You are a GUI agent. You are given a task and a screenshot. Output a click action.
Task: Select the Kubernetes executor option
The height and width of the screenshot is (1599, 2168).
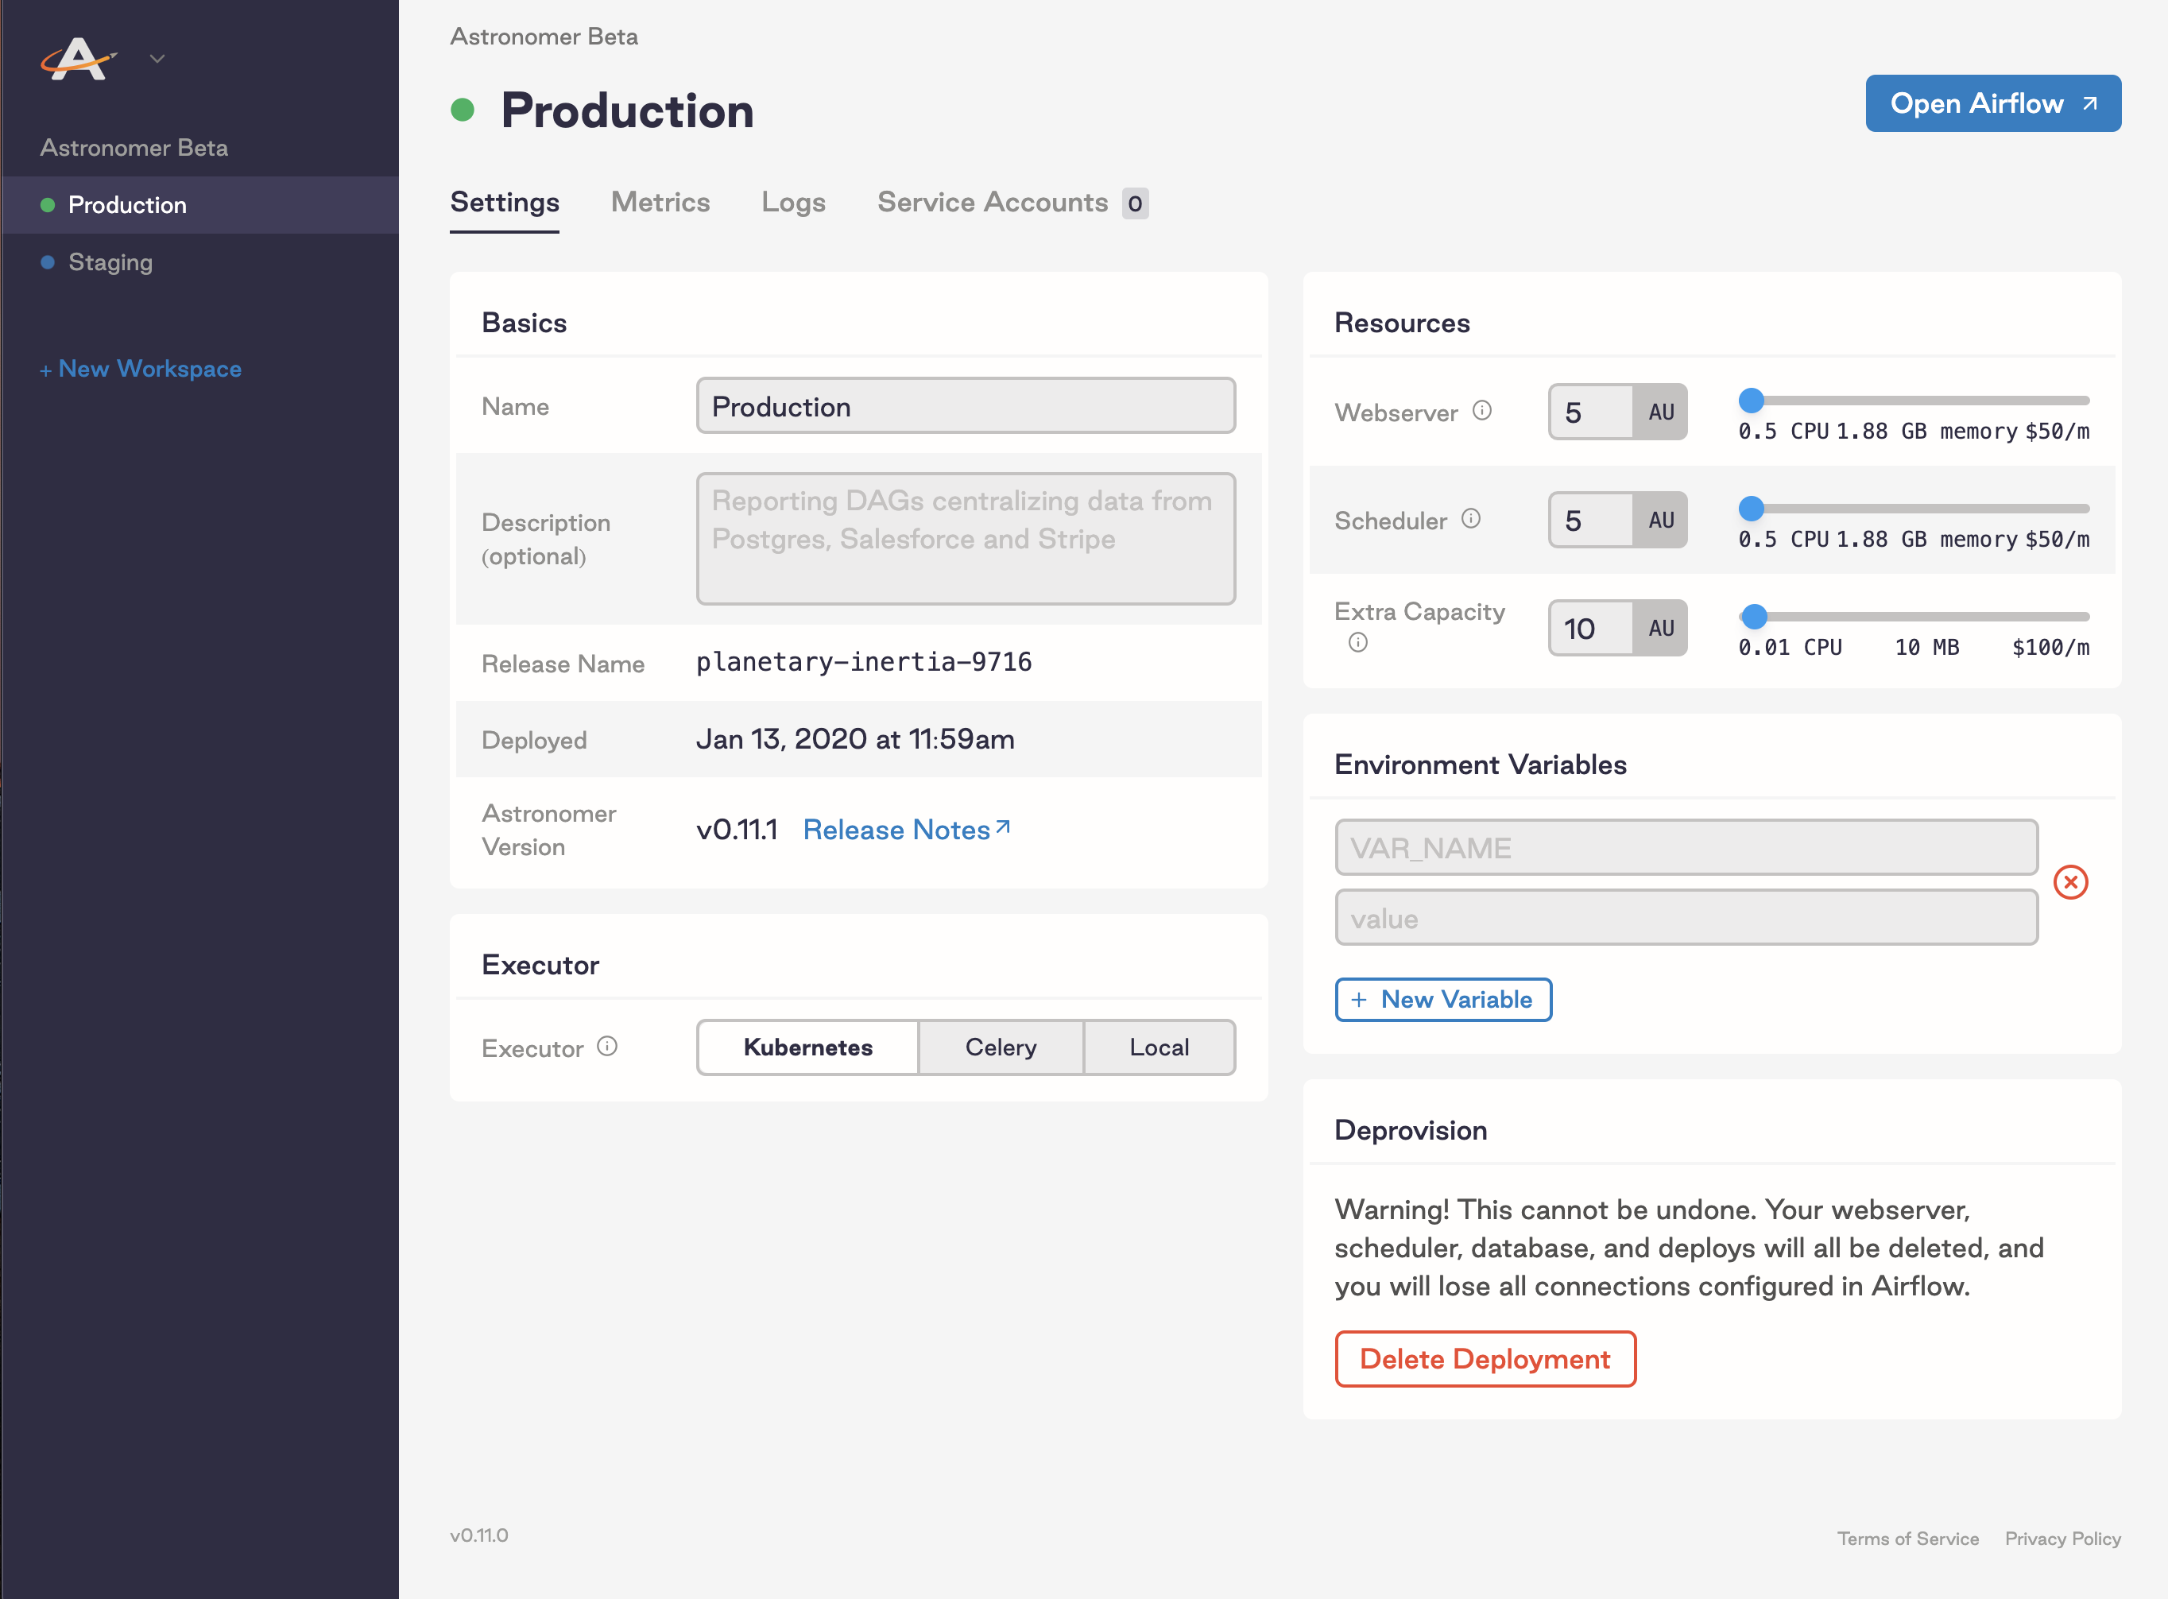point(807,1047)
